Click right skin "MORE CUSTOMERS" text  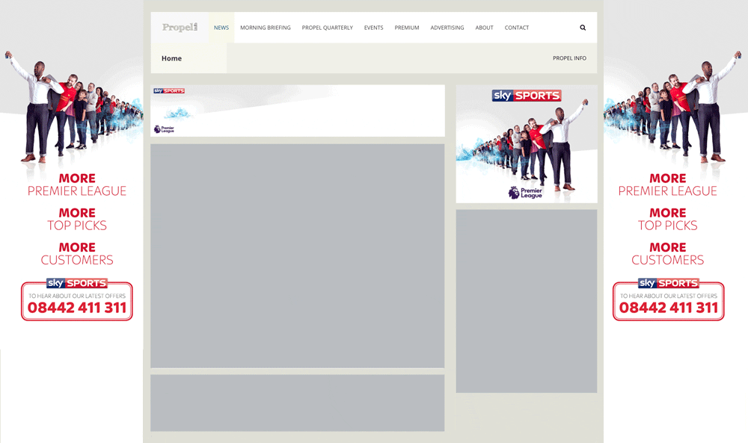pyautogui.click(x=668, y=254)
